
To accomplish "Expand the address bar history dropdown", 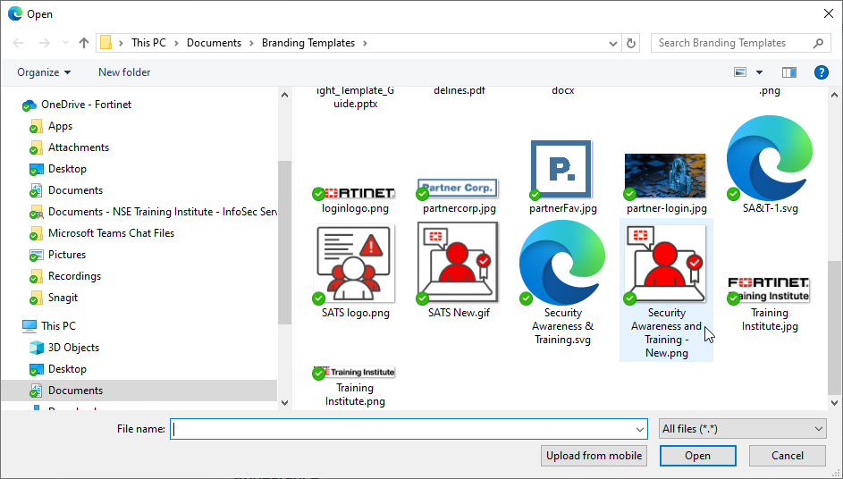I will click(612, 44).
